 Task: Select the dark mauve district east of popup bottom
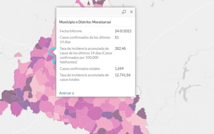pyautogui.click(x=136, y=99)
